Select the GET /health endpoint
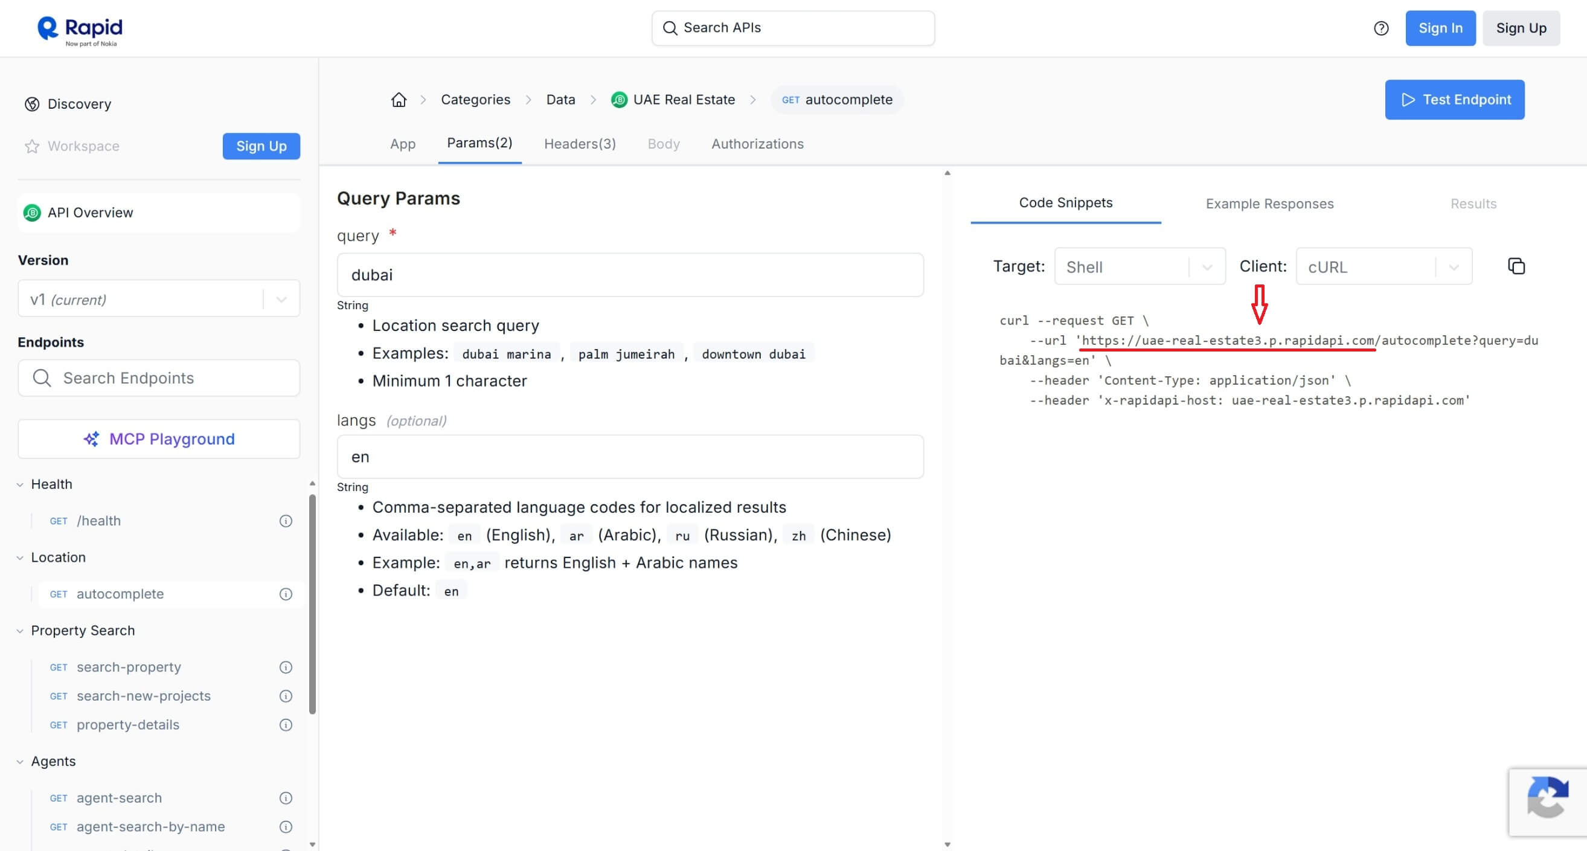Screen dimensions: 1587x851 [x=98, y=521]
